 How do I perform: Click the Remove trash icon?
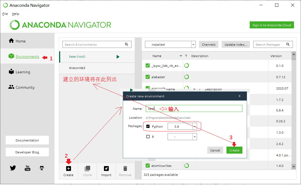pos(125,169)
